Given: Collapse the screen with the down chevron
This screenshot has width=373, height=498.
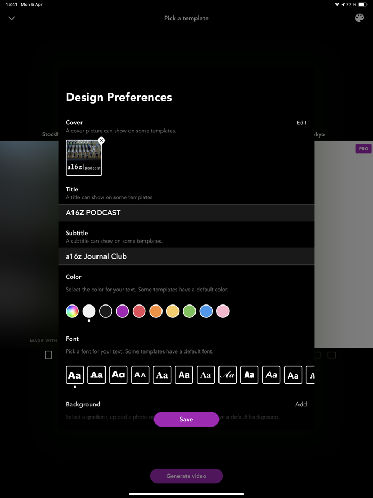Looking at the screenshot, I should tap(12, 18).
